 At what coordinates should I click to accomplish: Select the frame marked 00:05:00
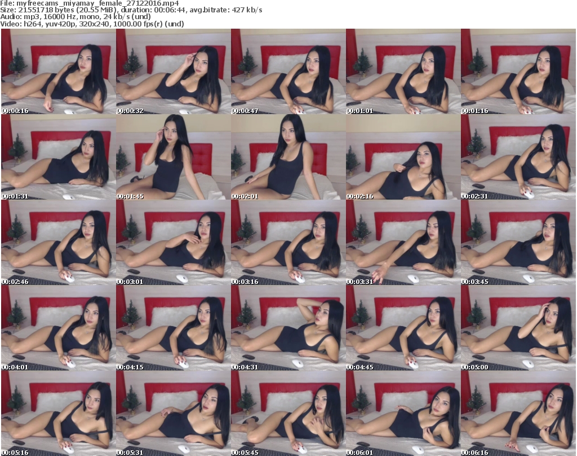point(518,328)
